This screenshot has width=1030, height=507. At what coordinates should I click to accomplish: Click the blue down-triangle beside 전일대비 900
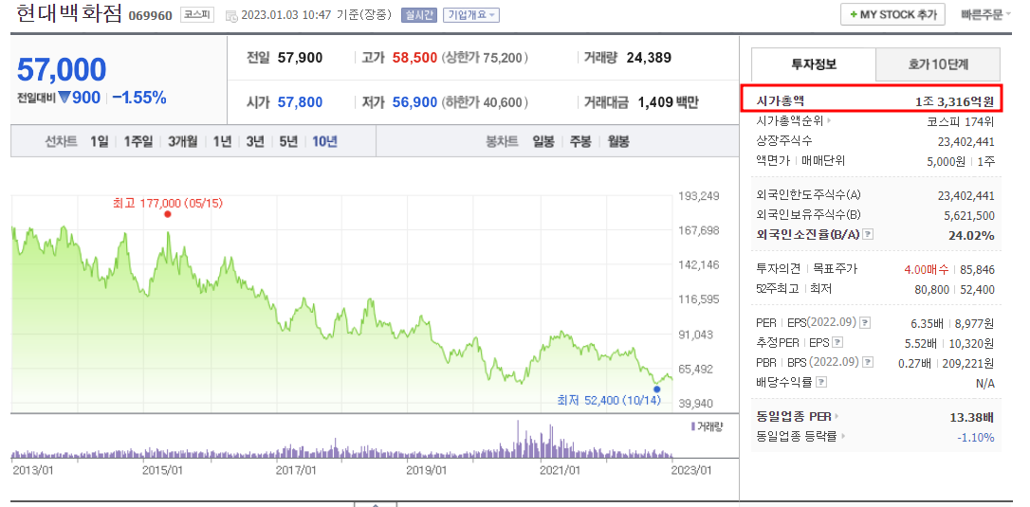pyautogui.click(x=64, y=98)
